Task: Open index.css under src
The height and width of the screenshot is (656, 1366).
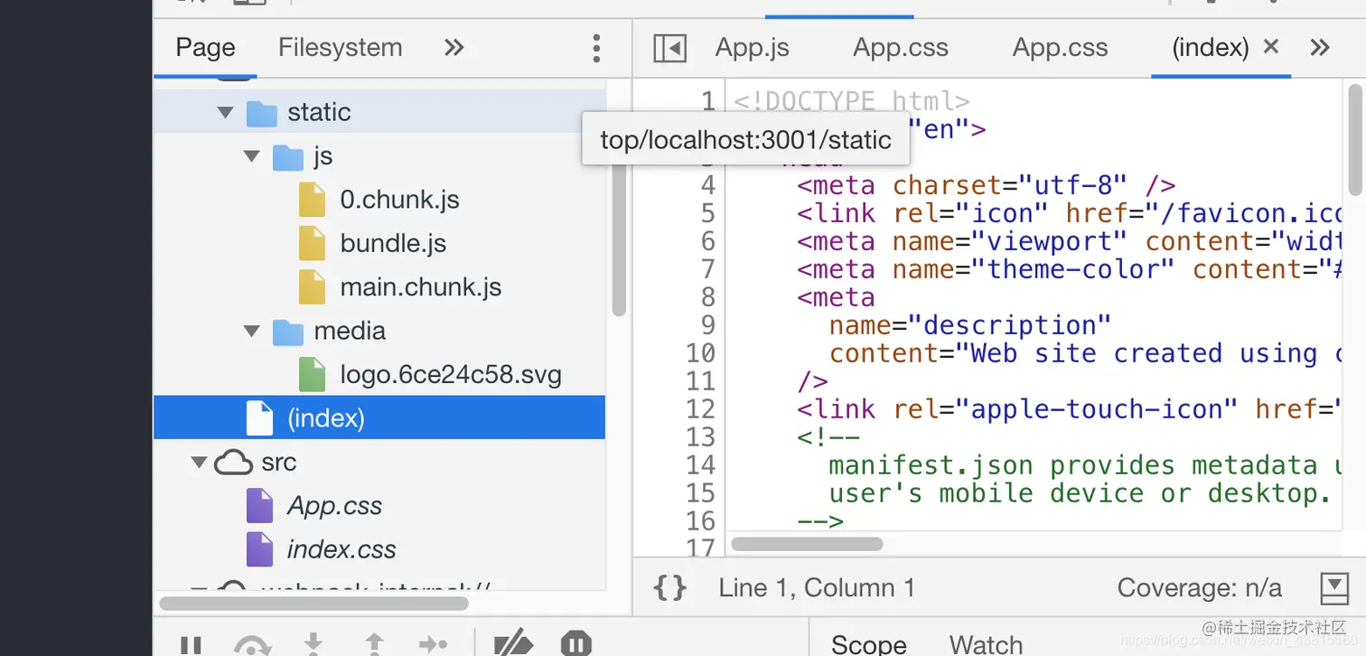Action: [x=341, y=549]
